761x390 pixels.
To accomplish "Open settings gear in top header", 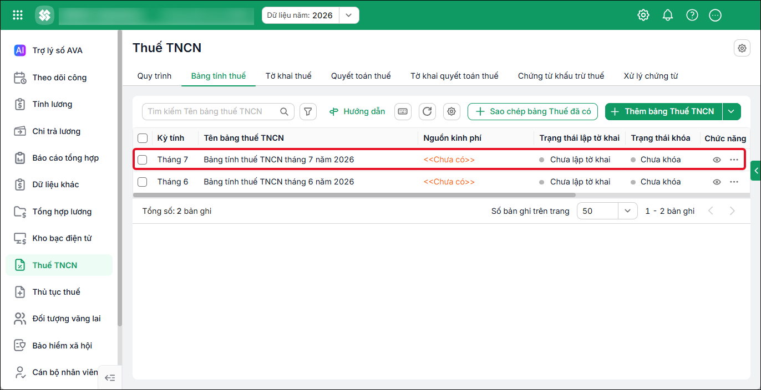I will coord(643,15).
